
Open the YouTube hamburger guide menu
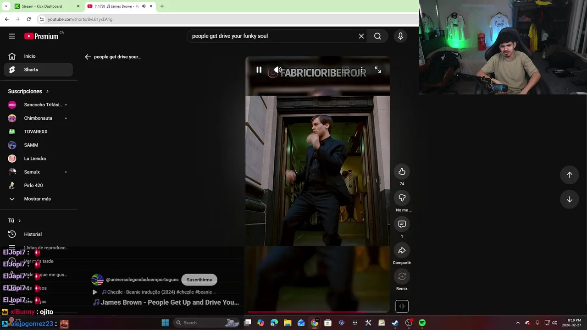click(x=12, y=36)
